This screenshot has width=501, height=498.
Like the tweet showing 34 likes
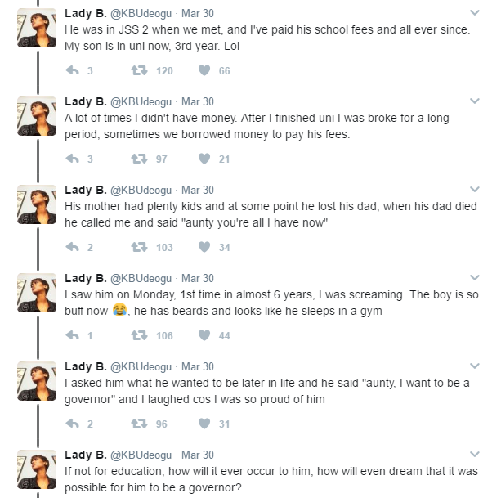tap(204, 247)
